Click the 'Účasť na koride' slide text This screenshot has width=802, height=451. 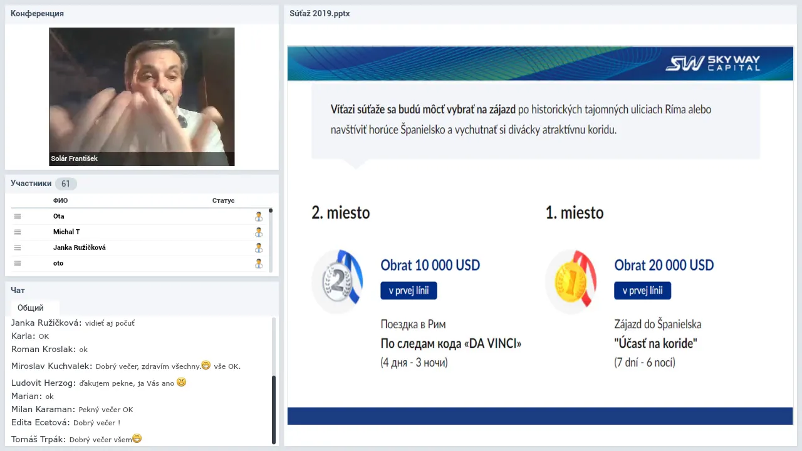click(x=656, y=343)
